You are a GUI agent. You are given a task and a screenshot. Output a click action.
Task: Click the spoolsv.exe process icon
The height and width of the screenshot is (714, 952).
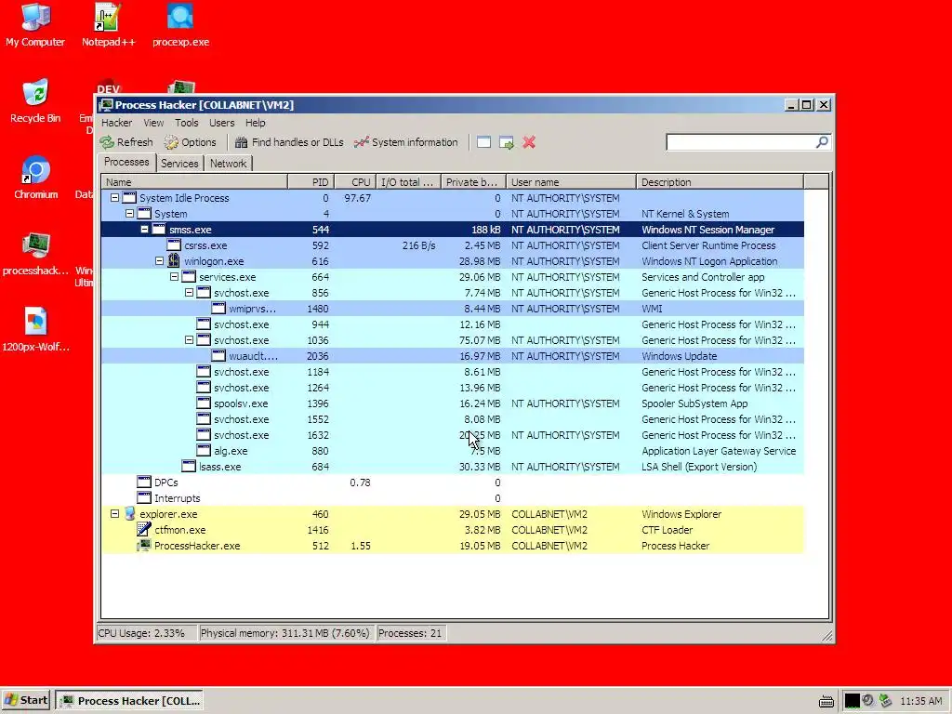(204, 403)
